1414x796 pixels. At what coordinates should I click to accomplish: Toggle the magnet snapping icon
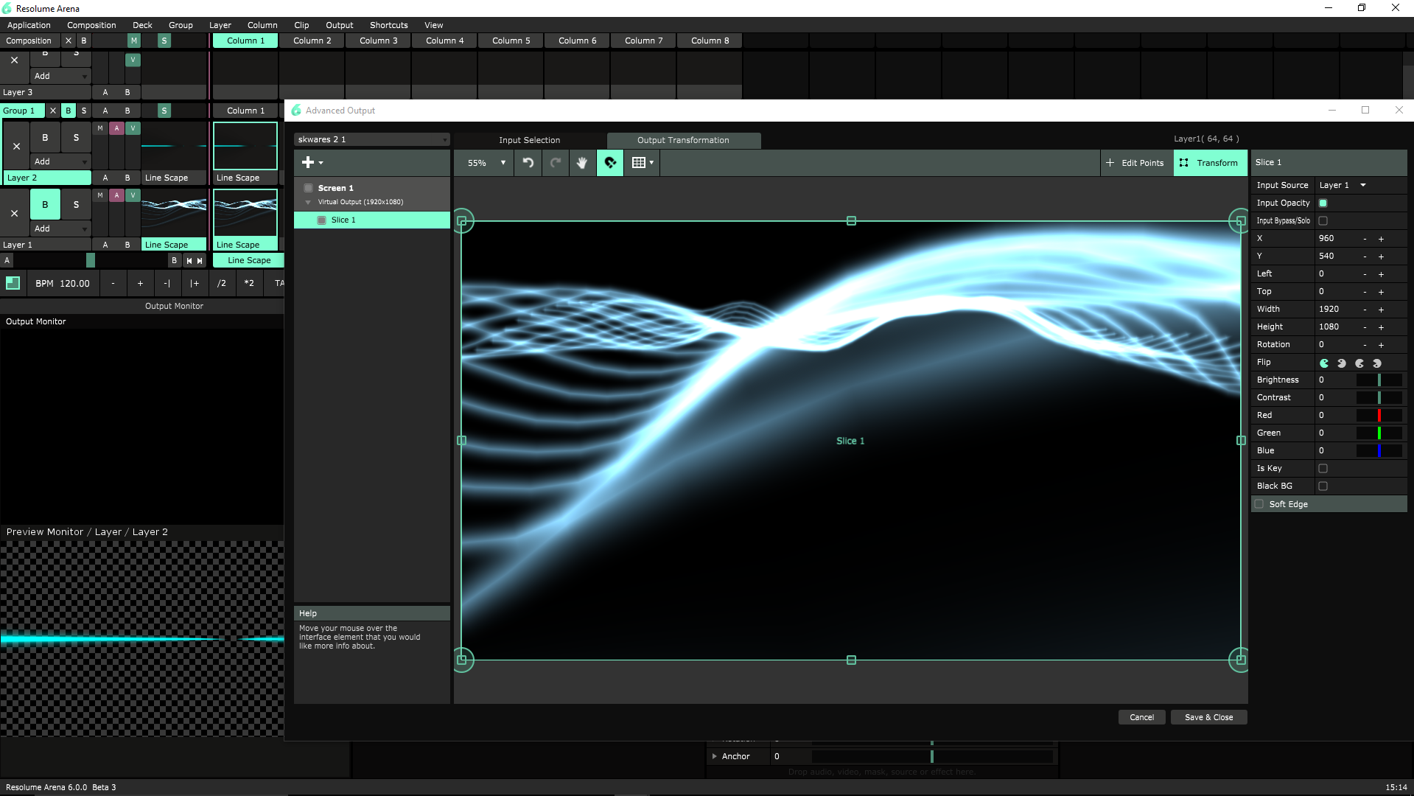tap(610, 163)
